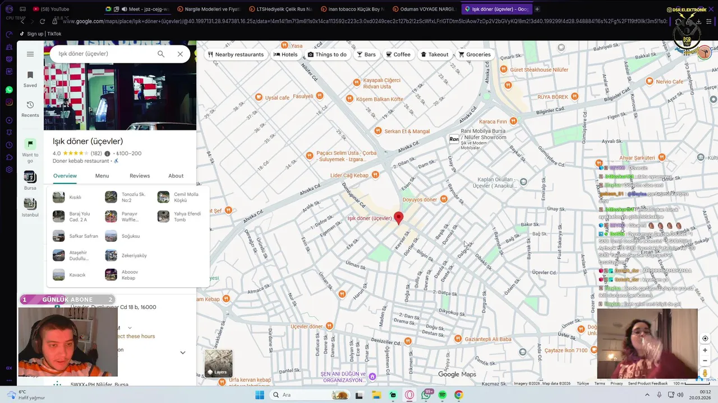
Task: Open the Sign up TikTok bookmark
Action: pyautogui.click(x=40, y=34)
